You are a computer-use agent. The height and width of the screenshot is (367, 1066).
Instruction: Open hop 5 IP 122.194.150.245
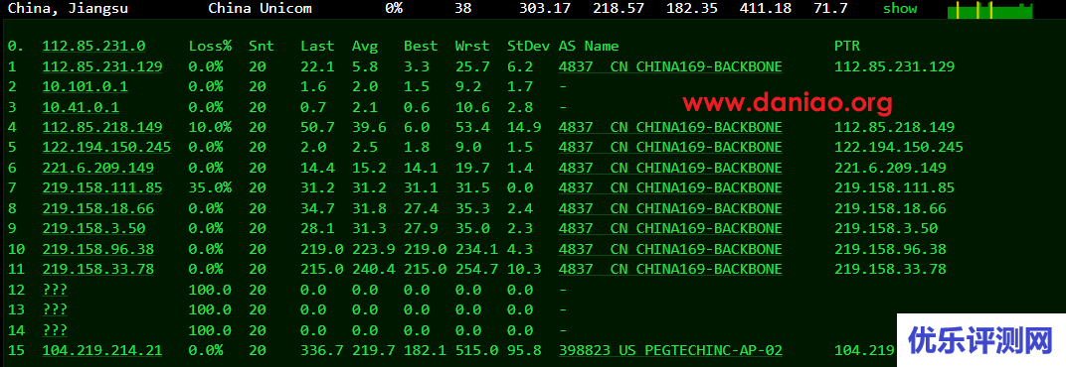[x=106, y=147]
